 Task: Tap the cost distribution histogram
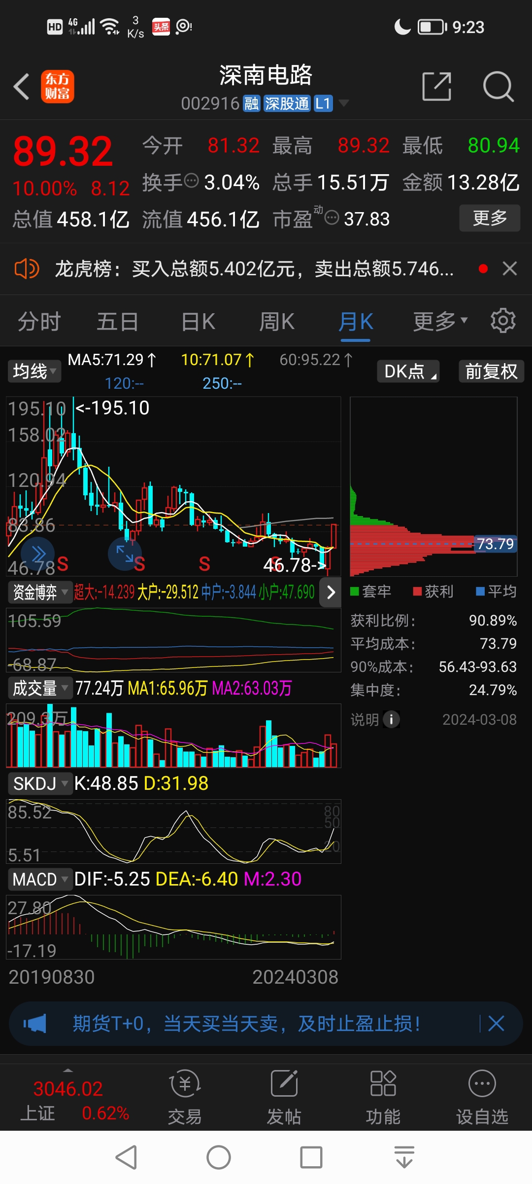[433, 486]
